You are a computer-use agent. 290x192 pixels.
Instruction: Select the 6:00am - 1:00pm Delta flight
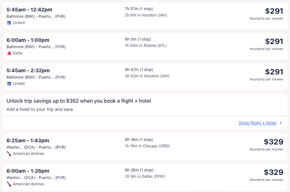[x=28, y=40]
